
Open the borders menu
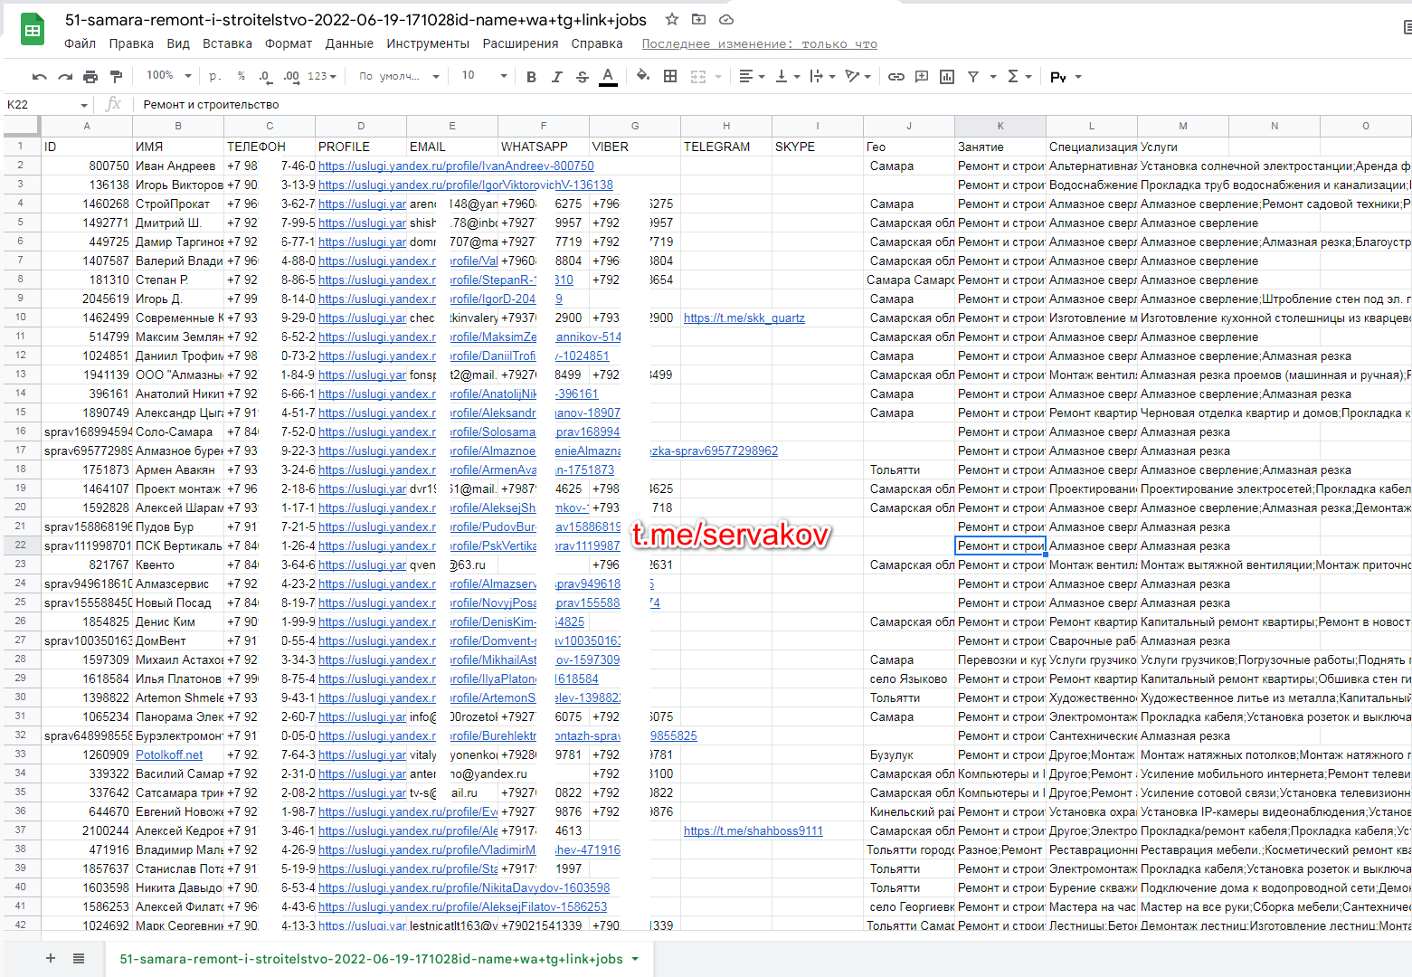670,76
